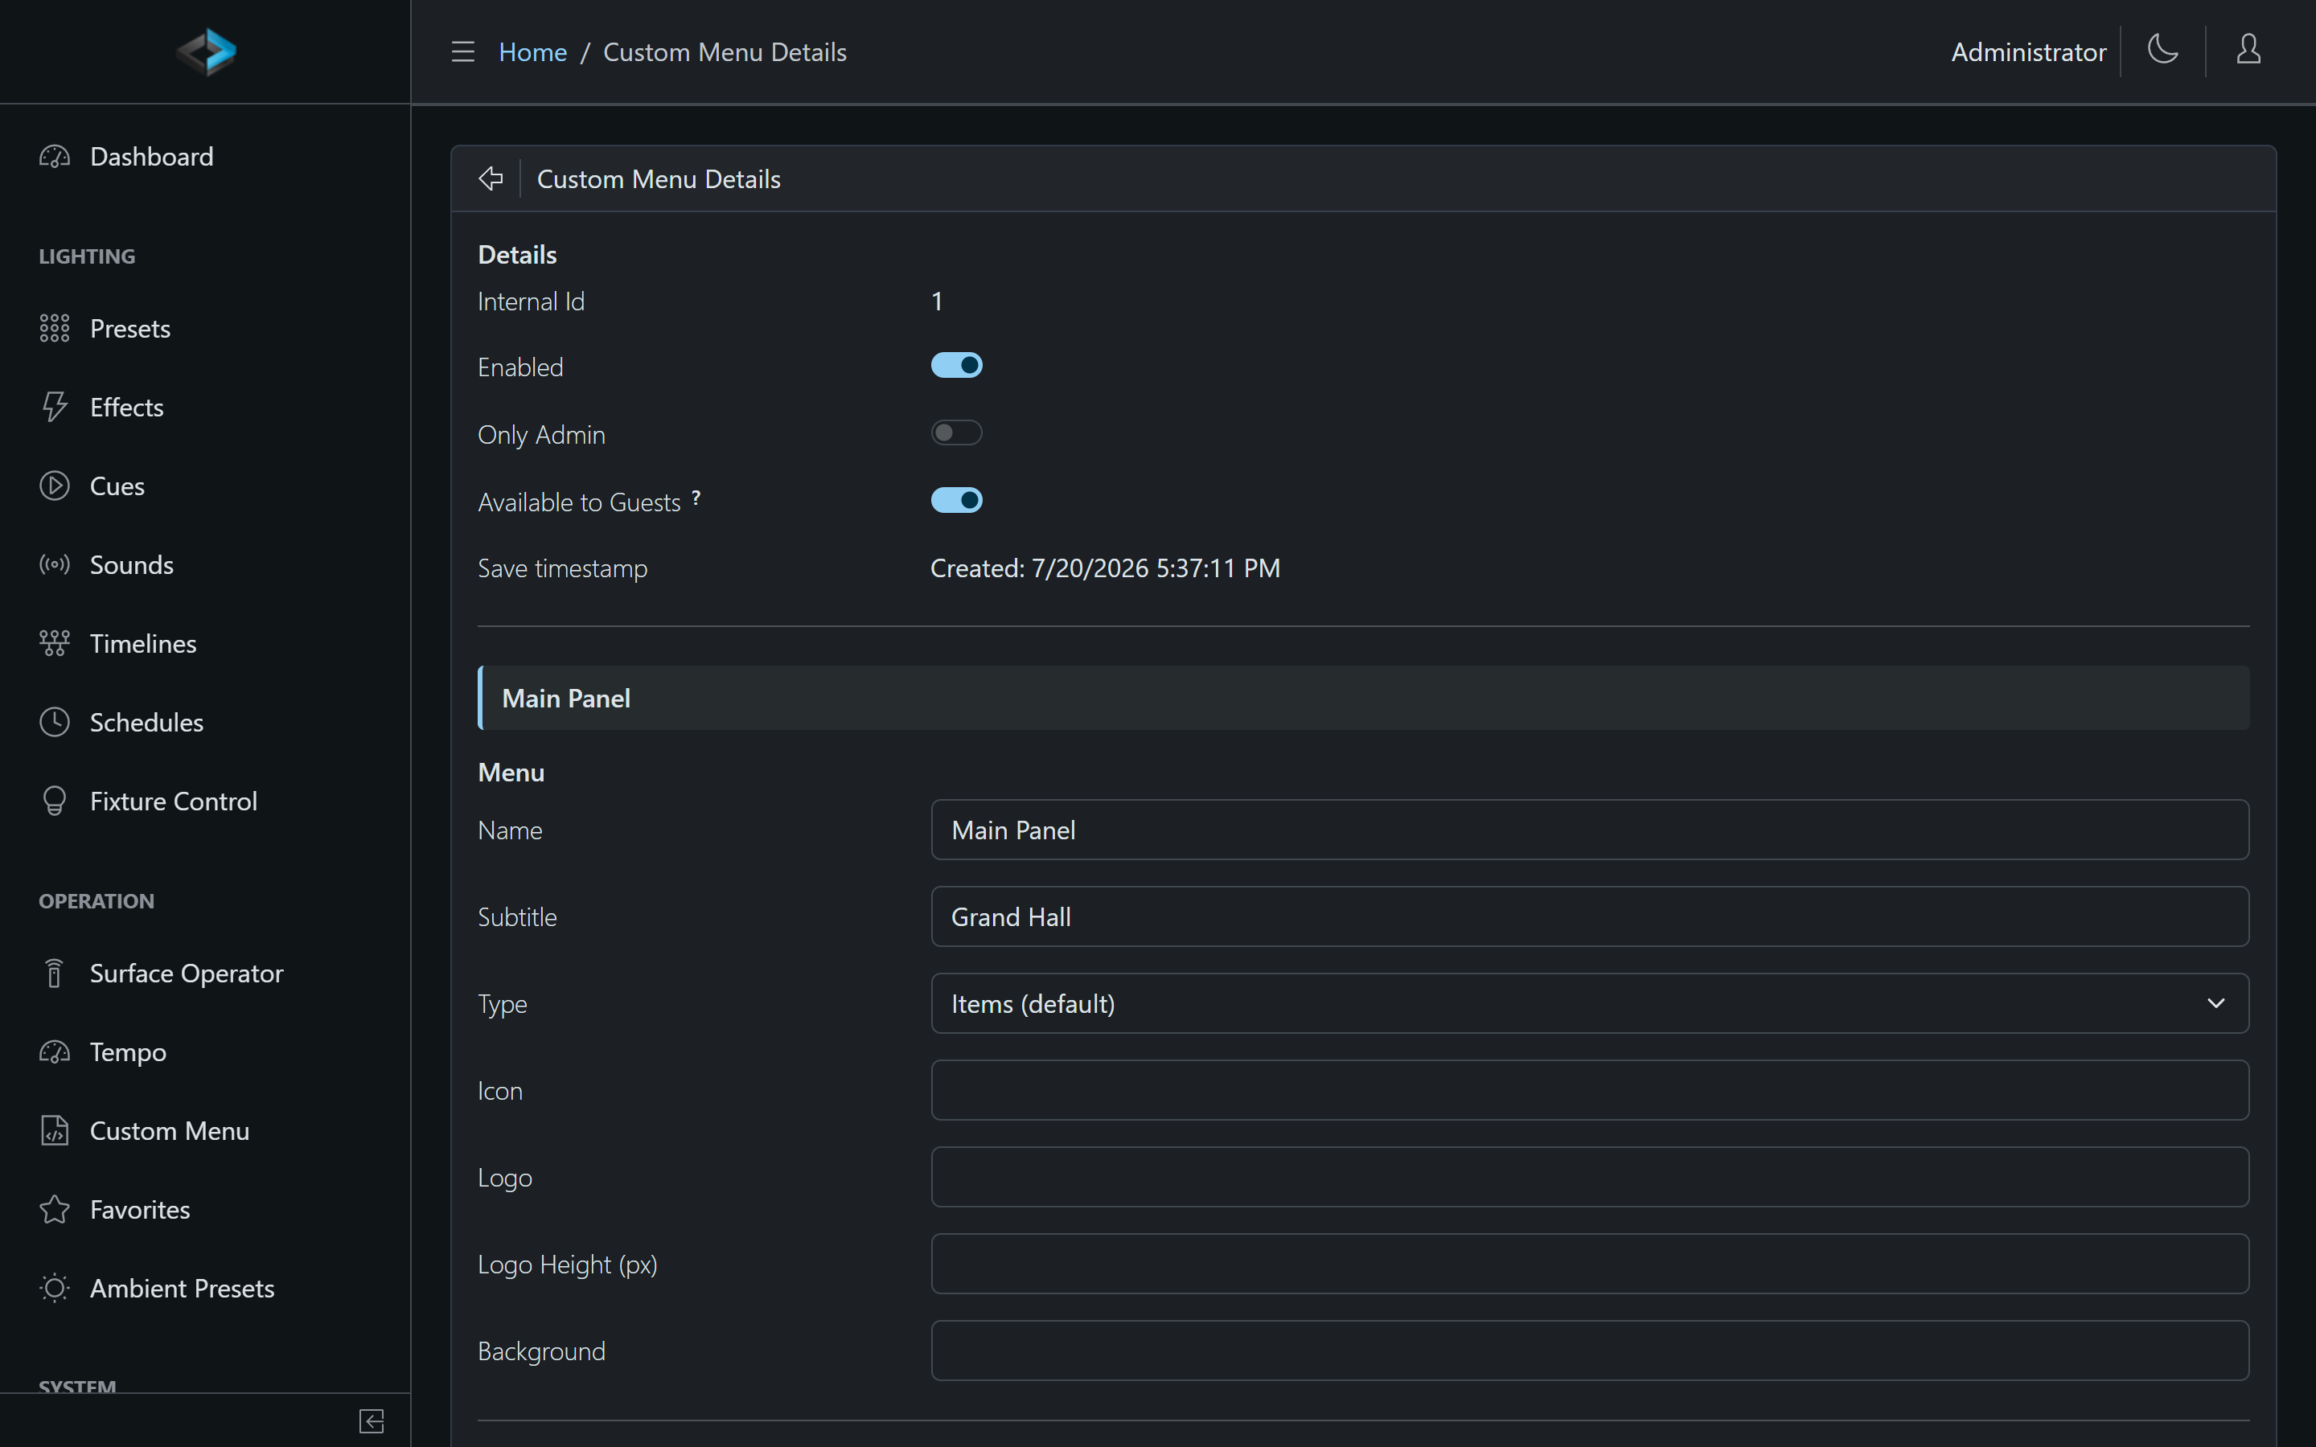Click the Surface Operator remote icon
Screen dimensions: 2316x1447
coord(55,974)
